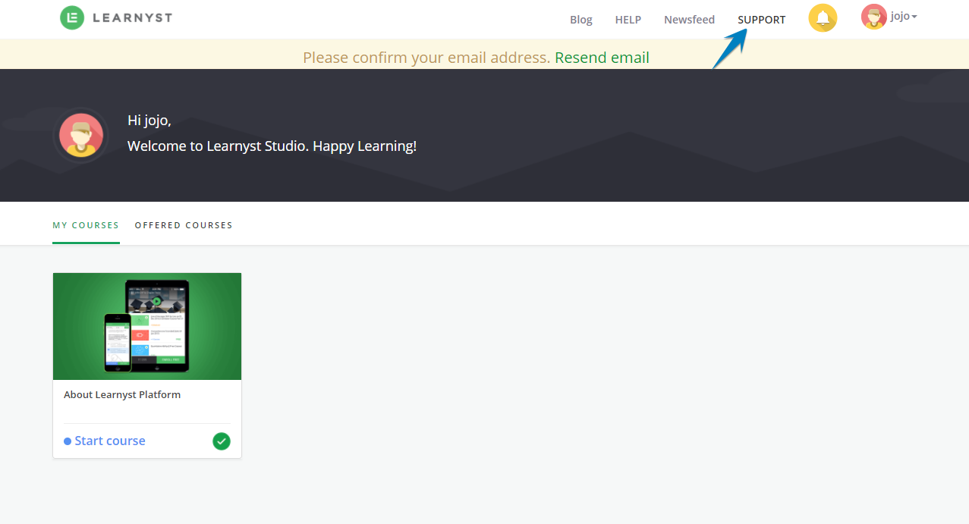The image size is (969, 524).
Task: Open the Blog link
Action: (x=581, y=20)
